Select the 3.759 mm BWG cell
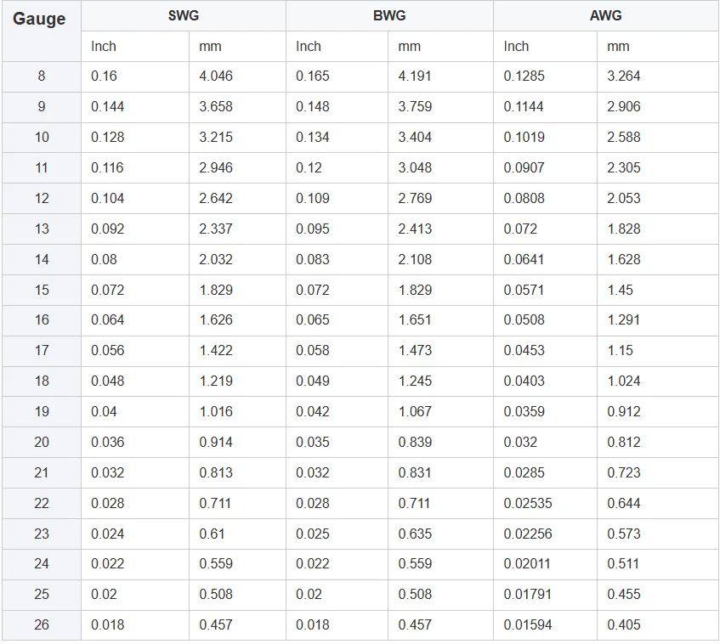Screen dimensions: 720x644 coord(415,107)
